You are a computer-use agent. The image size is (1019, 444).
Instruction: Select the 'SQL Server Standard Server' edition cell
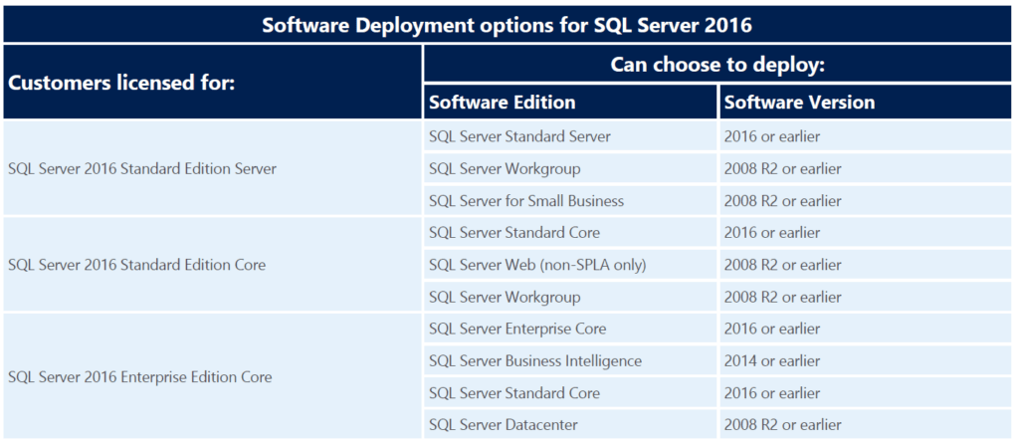click(519, 136)
